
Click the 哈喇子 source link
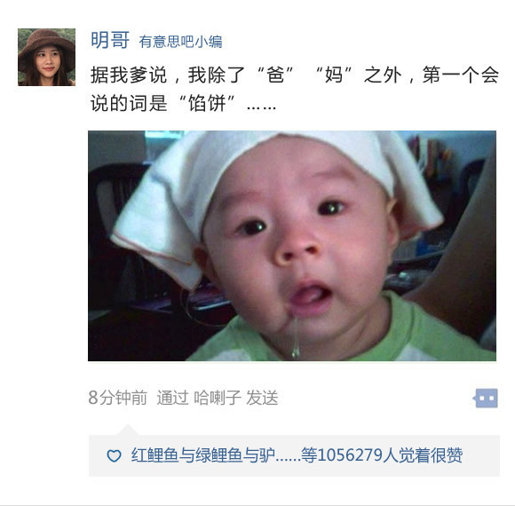tap(218, 398)
